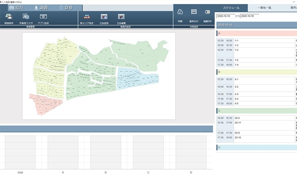This screenshot has height=174, width=297.
Task: Click the 現場保存 save icon
Action: [x=9, y=17]
